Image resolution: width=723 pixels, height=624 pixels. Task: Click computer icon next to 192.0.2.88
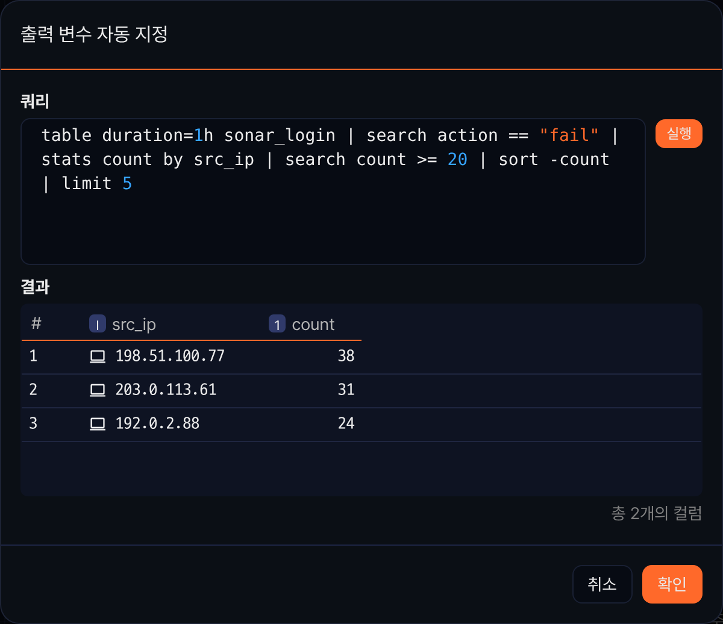[98, 424]
